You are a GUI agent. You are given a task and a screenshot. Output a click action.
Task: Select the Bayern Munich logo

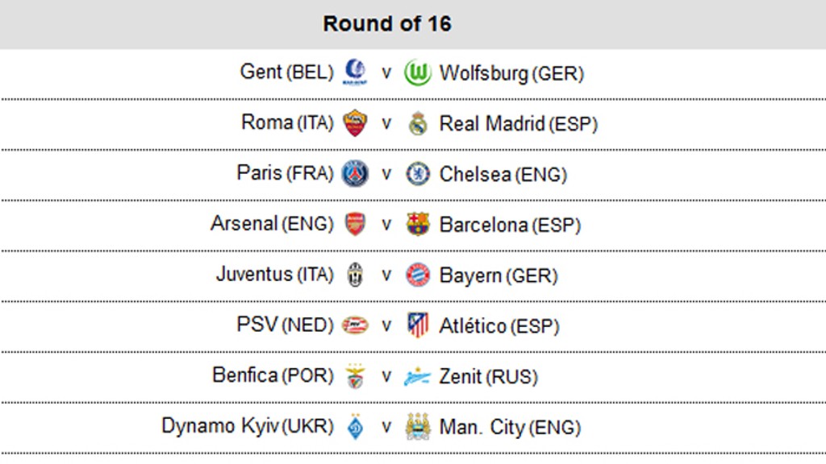click(418, 275)
